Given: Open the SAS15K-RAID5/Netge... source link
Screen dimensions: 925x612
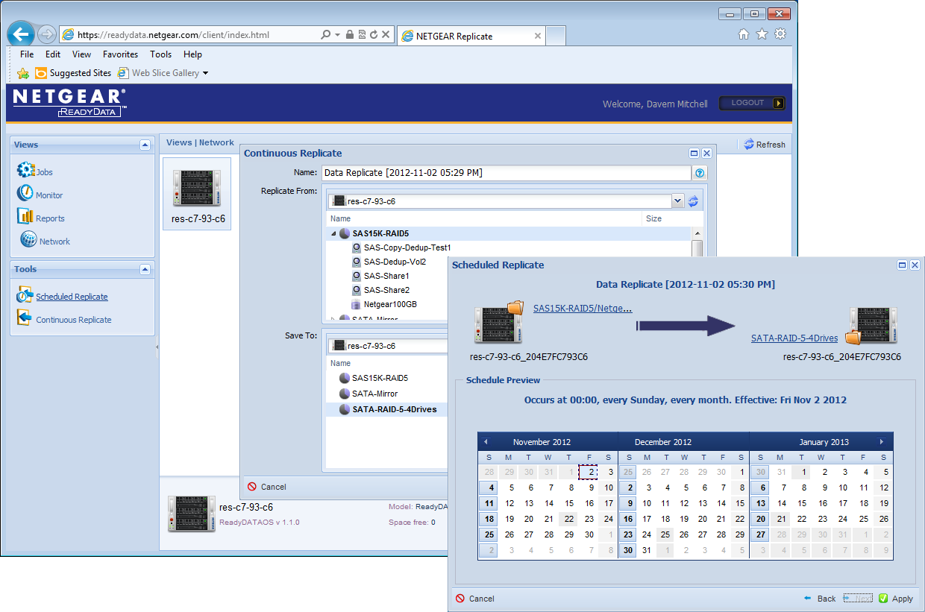Looking at the screenshot, I should [583, 308].
